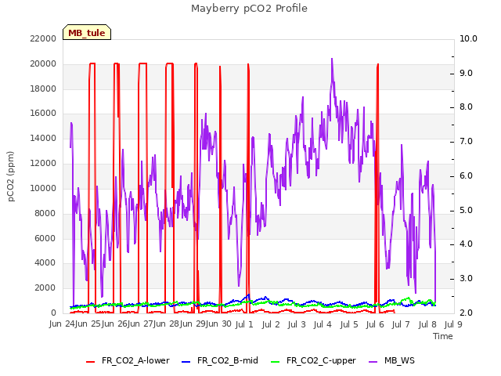Click the Jul 9 date tick

click(453, 324)
